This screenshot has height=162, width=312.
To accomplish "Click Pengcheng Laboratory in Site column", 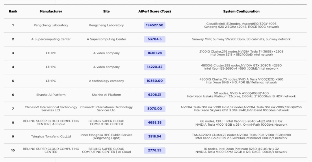I will [x=106, y=25].
